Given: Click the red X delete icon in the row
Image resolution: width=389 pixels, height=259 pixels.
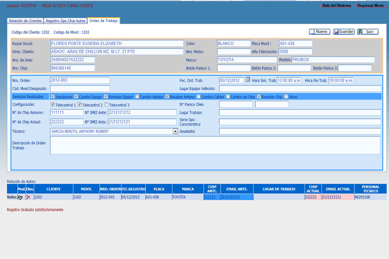Looking at the screenshot, I should (x=28, y=197).
